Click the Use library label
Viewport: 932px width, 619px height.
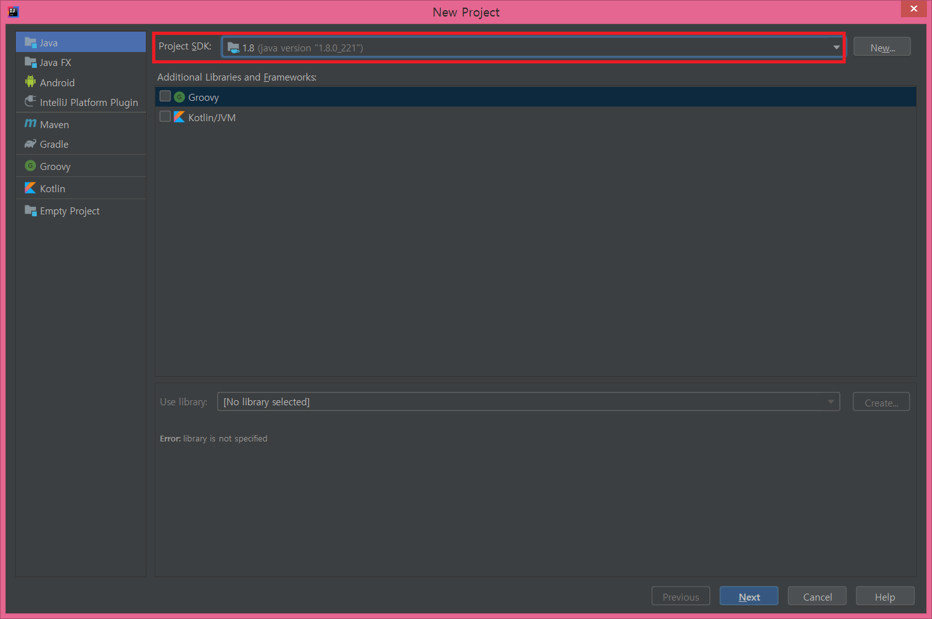pos(184,401)
